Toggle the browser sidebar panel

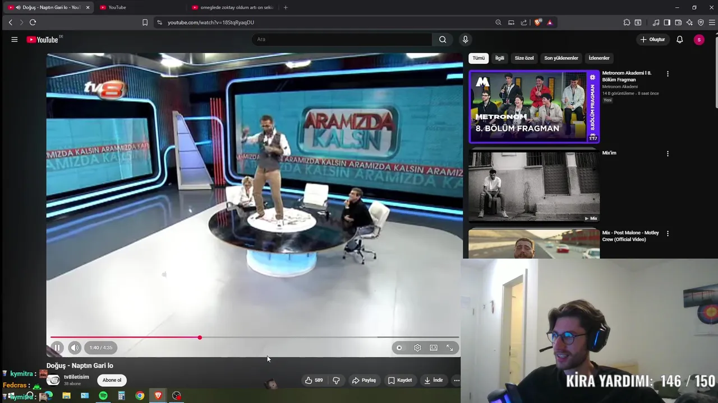coord(667,22)
